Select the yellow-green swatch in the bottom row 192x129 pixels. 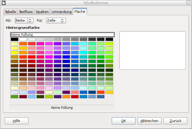click(49, 97)
